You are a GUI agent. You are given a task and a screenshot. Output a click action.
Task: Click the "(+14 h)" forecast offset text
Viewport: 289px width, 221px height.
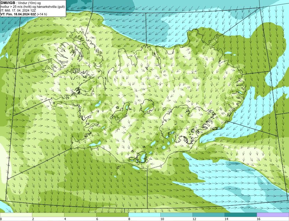[x=42, y=14]
